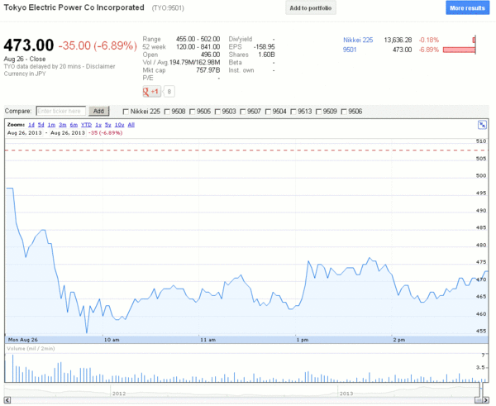Click the More results button

click(467, 8)
